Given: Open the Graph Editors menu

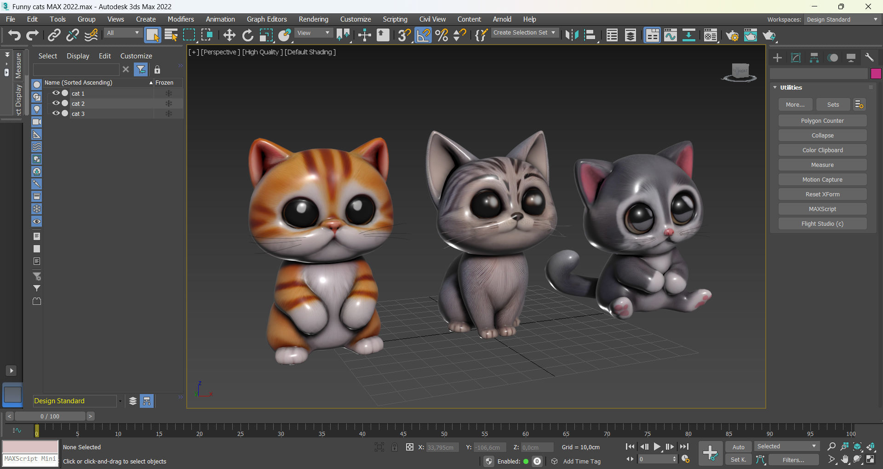Looking at the screenshot, I should [x=267, y=19].
